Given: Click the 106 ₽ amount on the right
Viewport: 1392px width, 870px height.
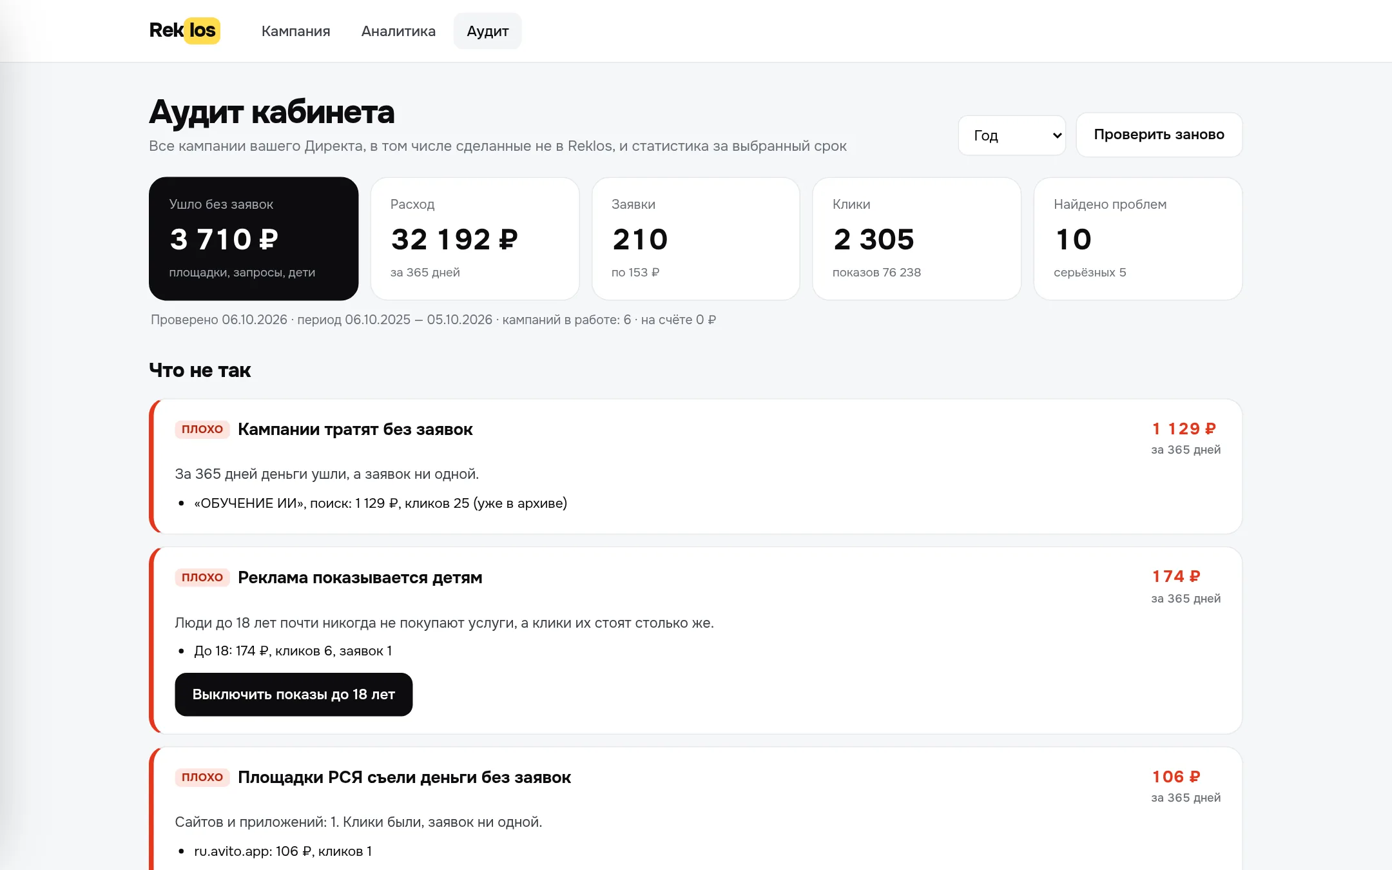Looking at the screenshot, I should click(x=1176, y=777).
